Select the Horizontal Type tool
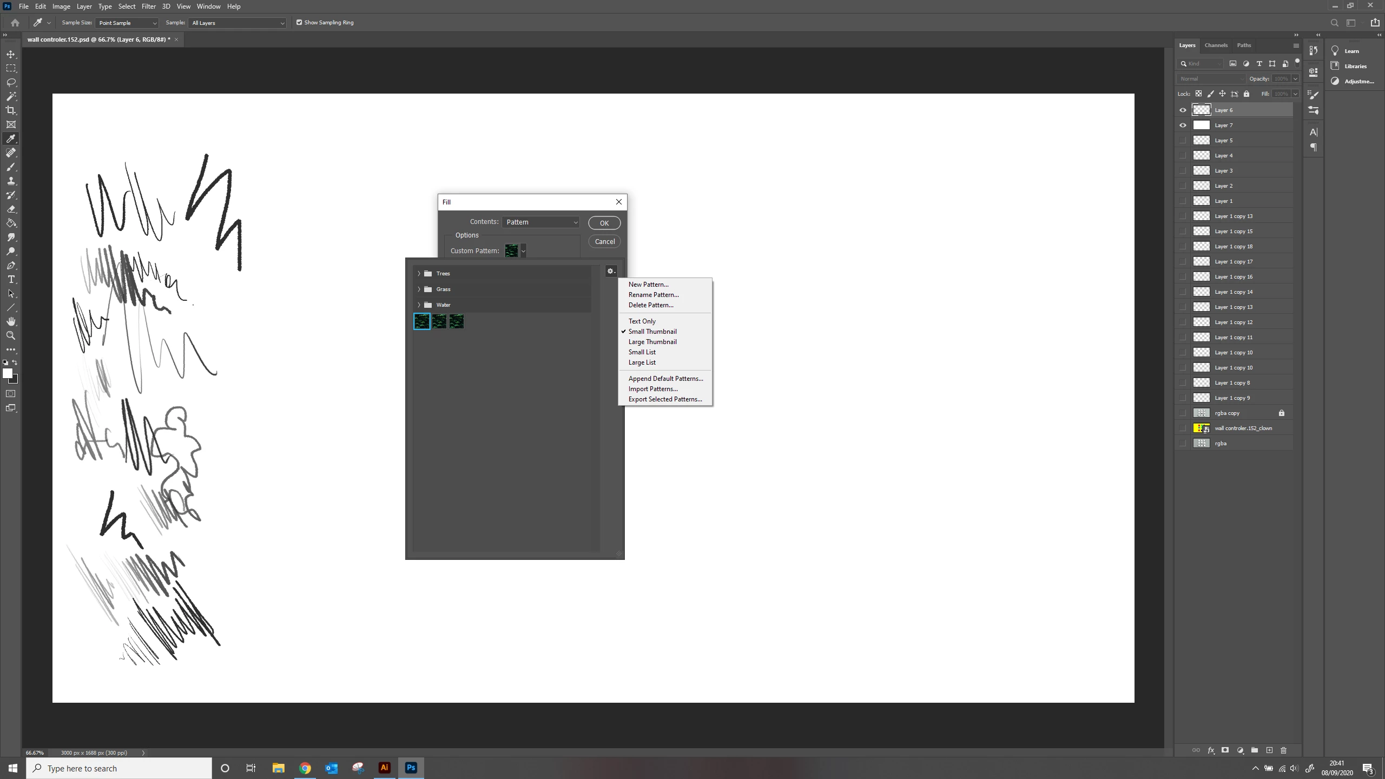Image resolution: width=1385 pixels, height=779 pixels. pyautogui.click(x=11, y=280)
